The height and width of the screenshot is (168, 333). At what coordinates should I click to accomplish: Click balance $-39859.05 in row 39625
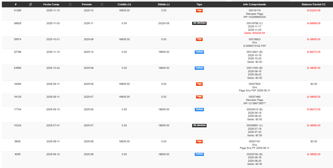314,23
